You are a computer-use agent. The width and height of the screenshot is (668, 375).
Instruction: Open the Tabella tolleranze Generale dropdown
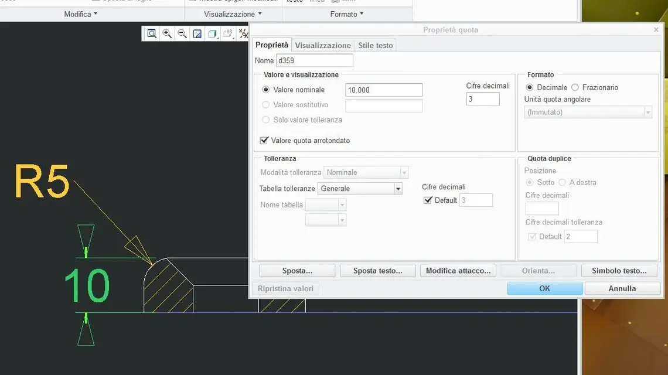[x=398, y=189]
